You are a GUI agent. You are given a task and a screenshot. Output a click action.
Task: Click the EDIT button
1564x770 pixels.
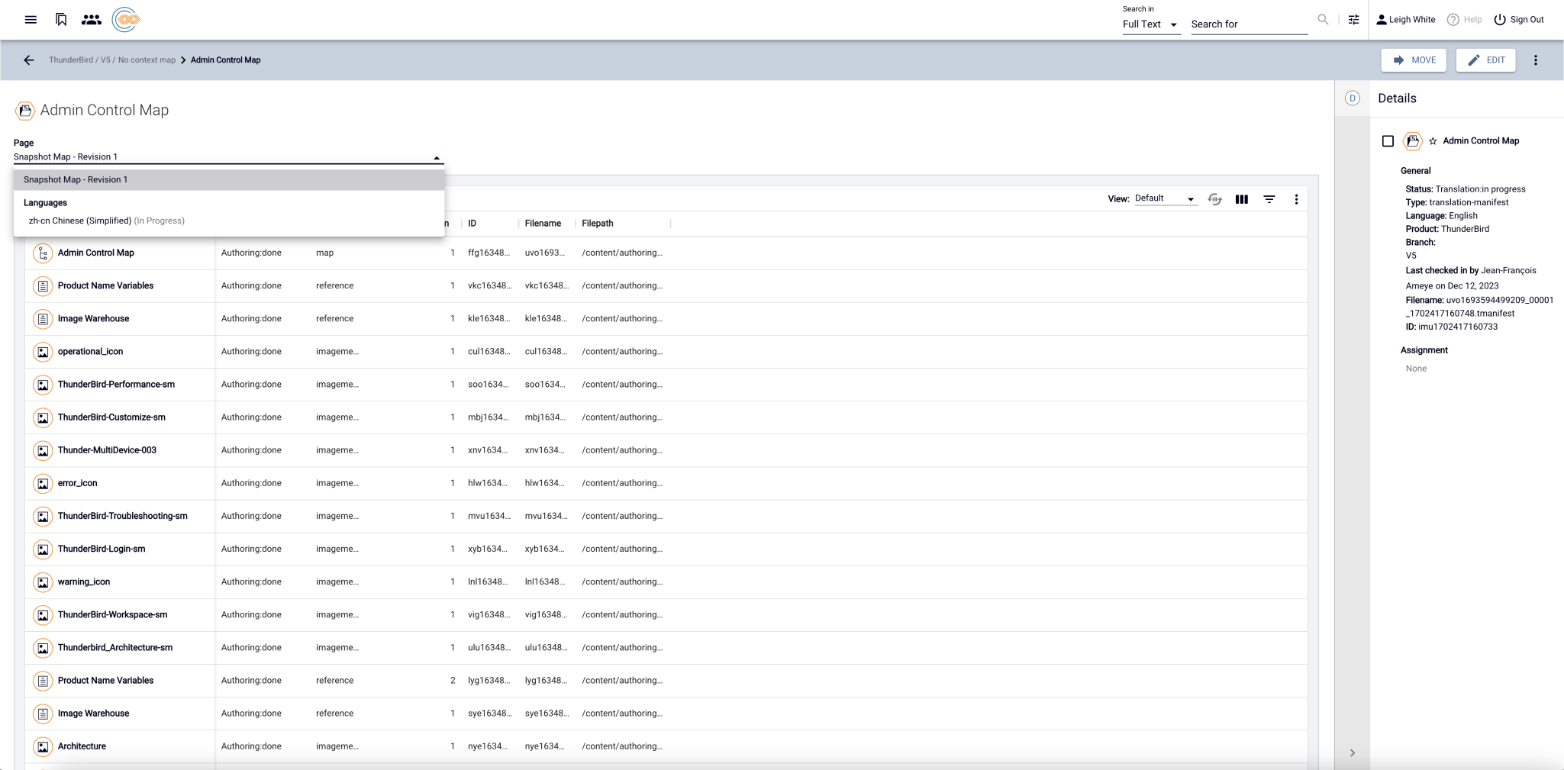pos(1485,60)
